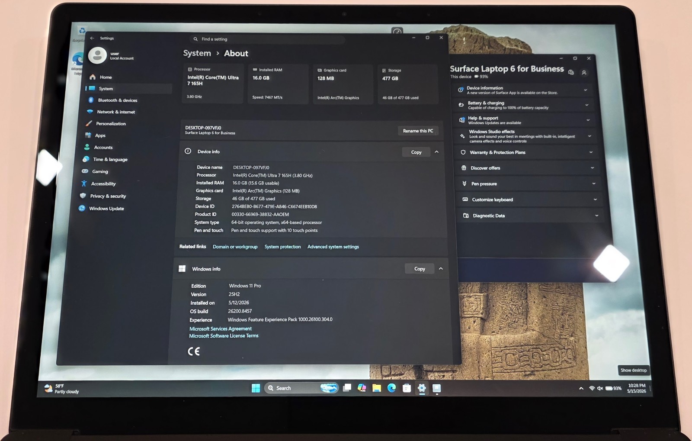Click the Customize keyboard keyboard icon
This screenshot has height=441, width=692.
465,200
